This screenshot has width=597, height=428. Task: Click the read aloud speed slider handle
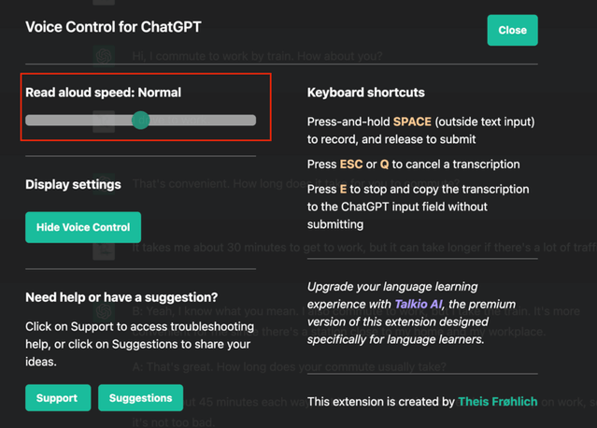[x=140, y=120]
